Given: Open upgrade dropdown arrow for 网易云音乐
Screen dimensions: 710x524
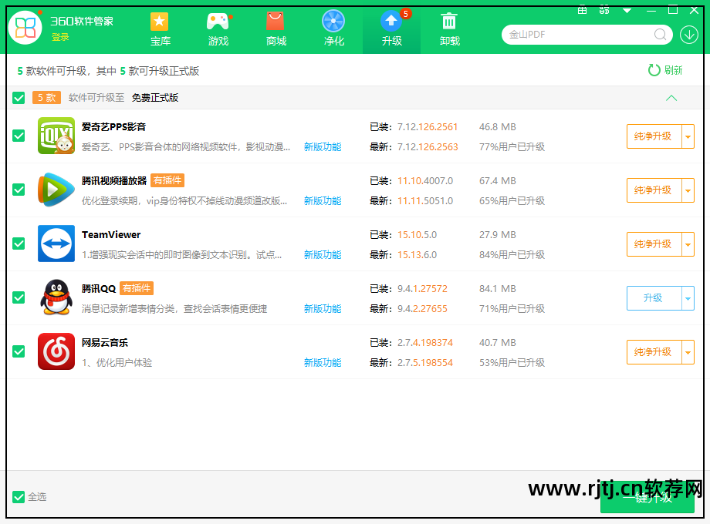Looking at the screenshot, I should click(688, 351).
